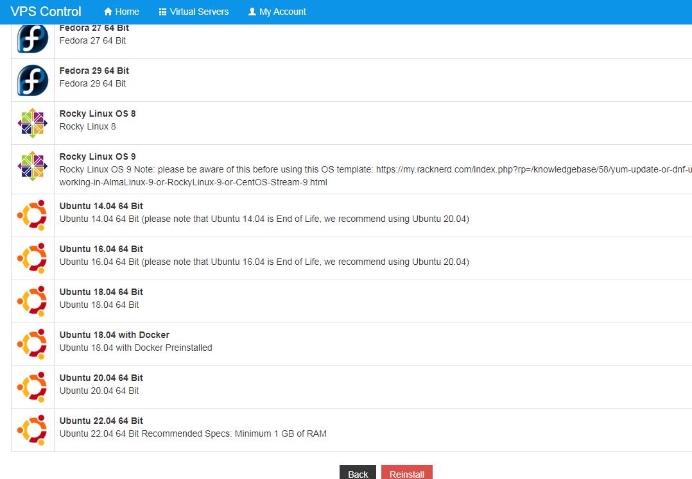Select the Rocky Linux OS 8 title
Image resolution: width=692 pixels, height=479 pixels.
[x=98, y=113]
